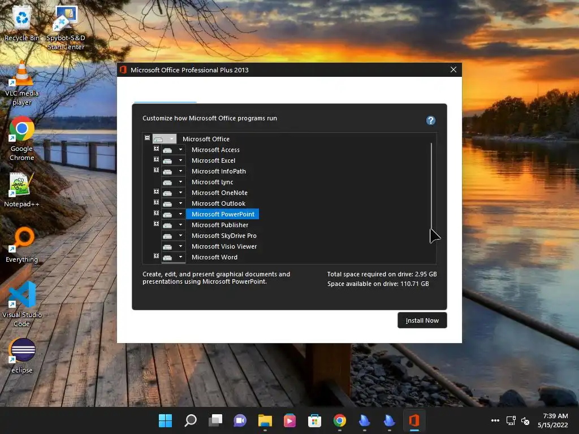579x434 pixels.
Task: Open network status tray icon
Action: pyautogui.click(x=511, y=420)
